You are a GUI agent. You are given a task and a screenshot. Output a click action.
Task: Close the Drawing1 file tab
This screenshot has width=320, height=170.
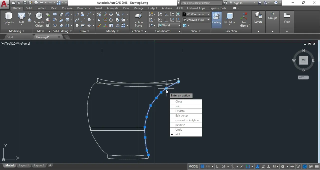[59, 37]
